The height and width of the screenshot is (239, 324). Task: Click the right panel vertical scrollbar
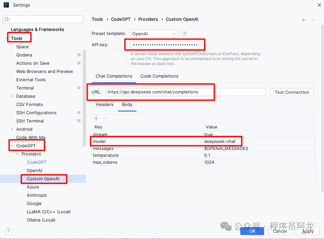click(x=323, y=108)
